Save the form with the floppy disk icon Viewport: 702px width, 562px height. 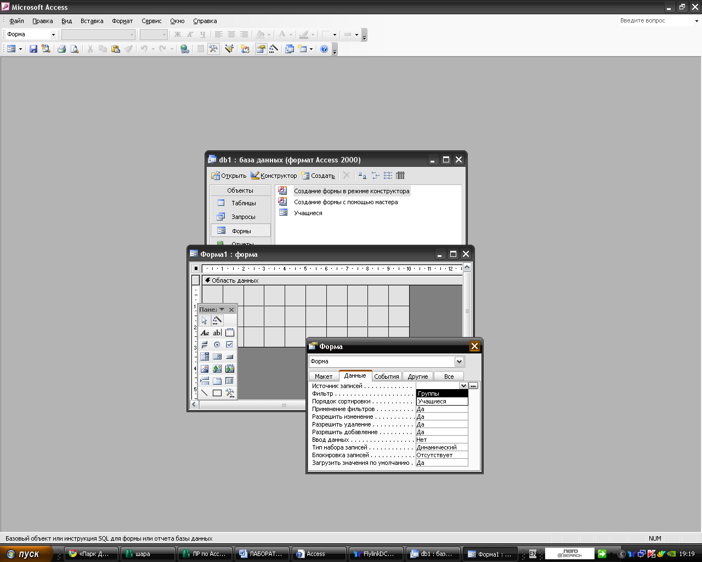pos(33,49)
